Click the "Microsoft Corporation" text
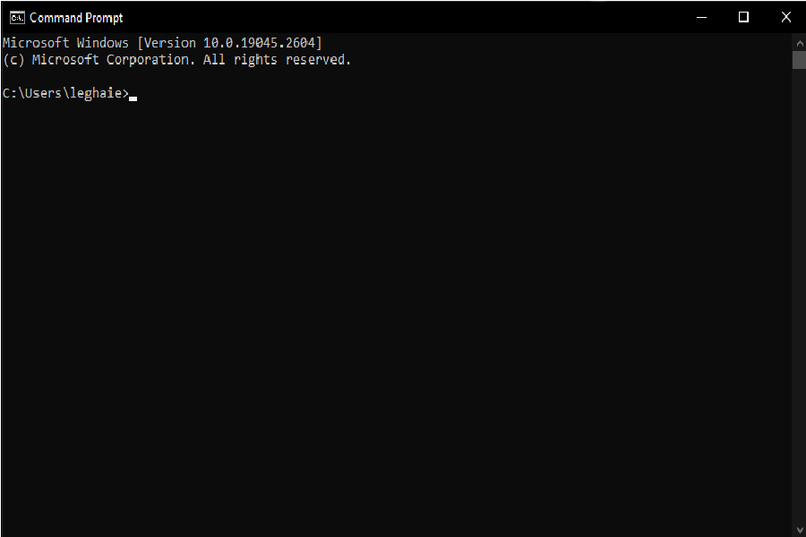Screen dimensions: 806x537 [110, 60]
